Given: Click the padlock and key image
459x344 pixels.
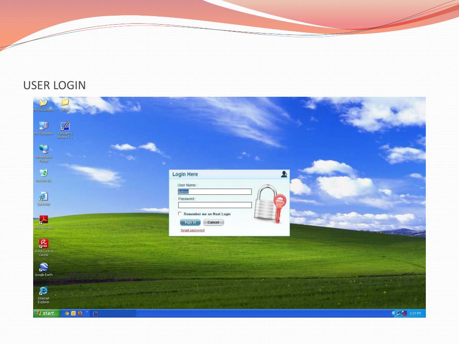Looking at the screenshot, I should coord(270,204).
